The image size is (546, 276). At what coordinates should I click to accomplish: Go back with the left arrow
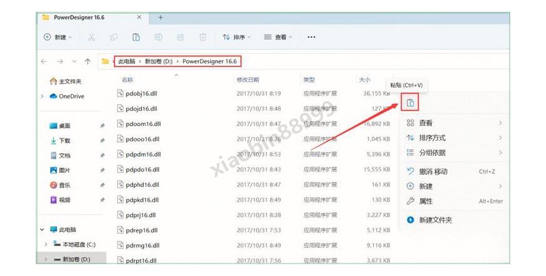(x=44, y=61)
